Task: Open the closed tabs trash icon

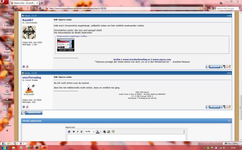Action: [x=221, y=3]
